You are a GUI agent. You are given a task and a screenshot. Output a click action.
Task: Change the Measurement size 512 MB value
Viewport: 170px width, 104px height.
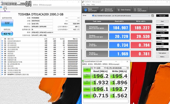click(162, 33)
